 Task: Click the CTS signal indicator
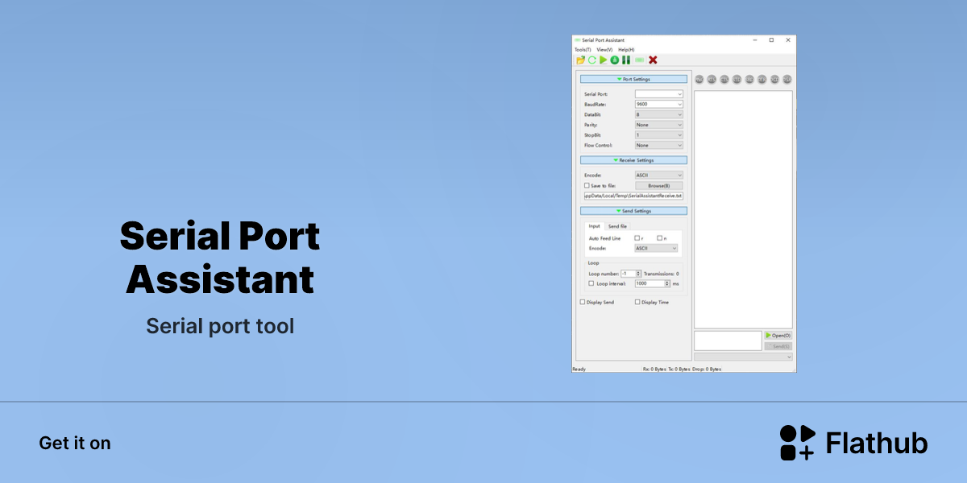(724, 79)
